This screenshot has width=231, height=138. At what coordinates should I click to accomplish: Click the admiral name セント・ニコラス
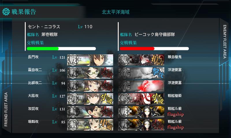(44, 27)
